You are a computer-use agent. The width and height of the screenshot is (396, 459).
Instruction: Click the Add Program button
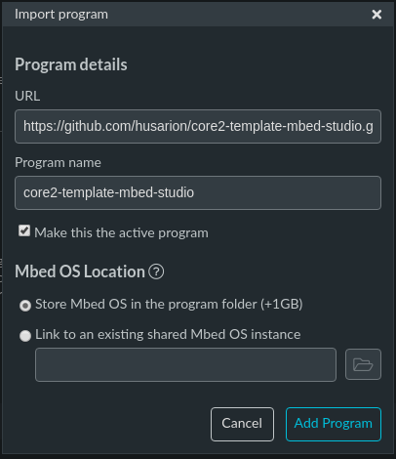334,424
